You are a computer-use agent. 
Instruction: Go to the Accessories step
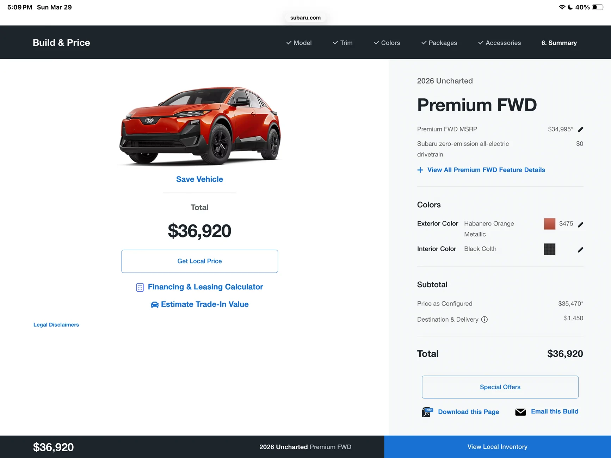pyautogui.click(x=499, y=43)
